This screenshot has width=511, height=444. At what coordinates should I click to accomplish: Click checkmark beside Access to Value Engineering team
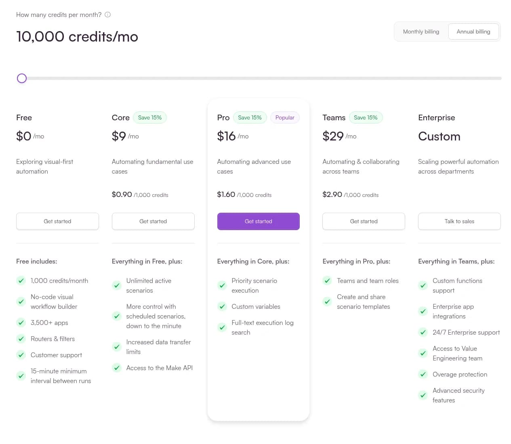click(423, 353)
